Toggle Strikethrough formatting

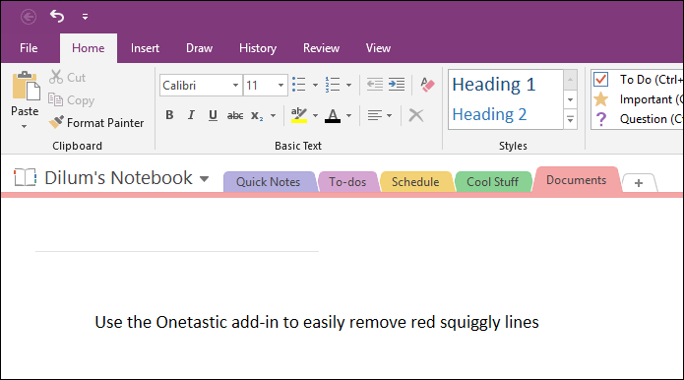point(235,115)
